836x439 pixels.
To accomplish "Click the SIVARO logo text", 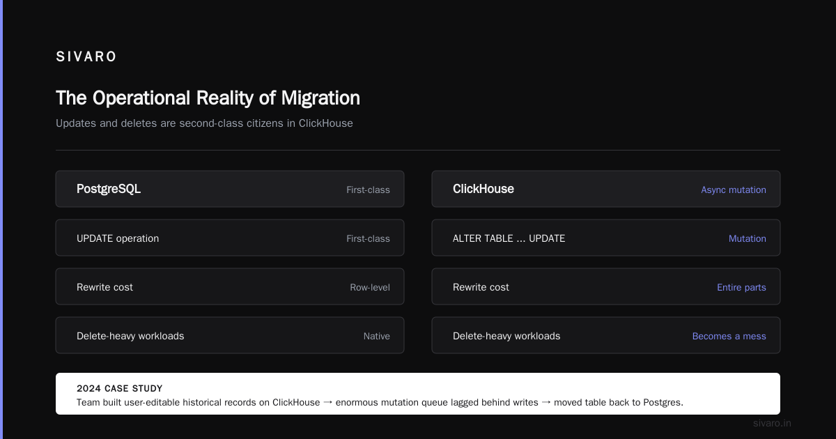I will point(86,57).
